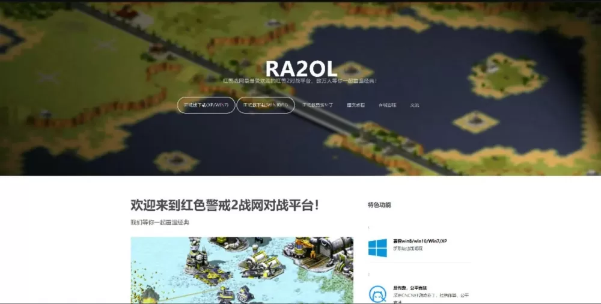Viewport: 601px width, 304px height.
Task: Open the 正式版更新补丁 nav link
Action: (x=318, y=105)
